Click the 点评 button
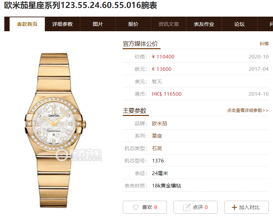This screenshot has width=273, height=216. [195, 207]
